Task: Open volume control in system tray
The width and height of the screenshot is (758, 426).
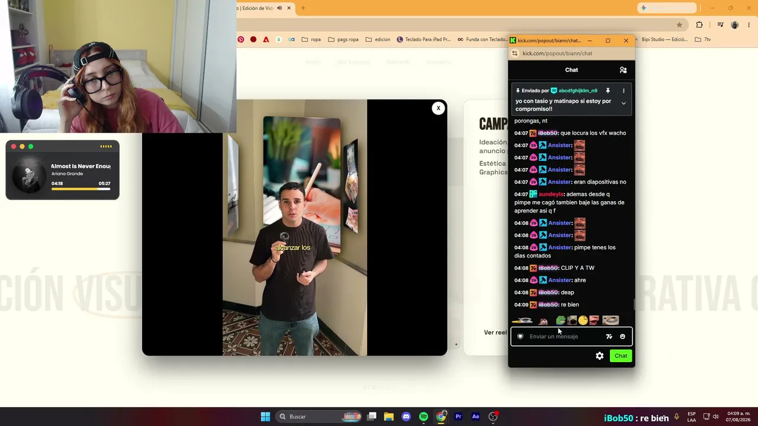Action: [x=715, y=417]
